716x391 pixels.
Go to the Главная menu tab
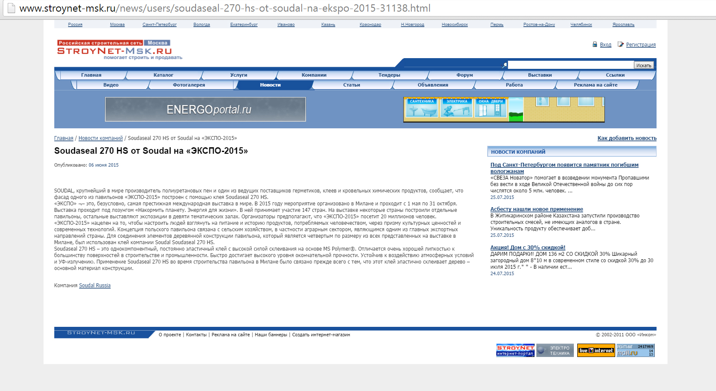point(91,75)
